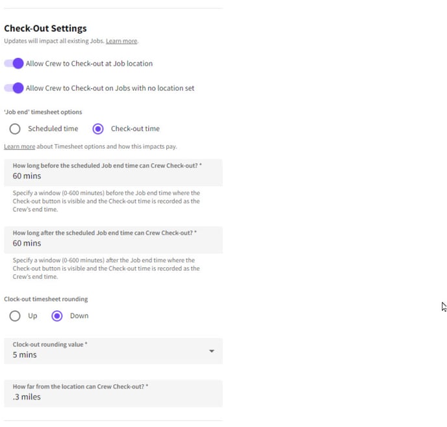Focus the How far from location field

[113, 393]
